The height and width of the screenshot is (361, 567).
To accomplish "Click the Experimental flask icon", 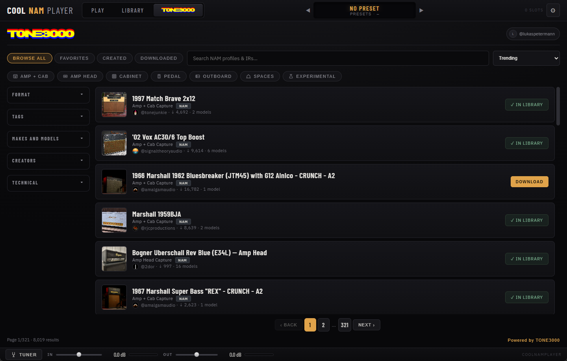I will tap(291, 76).
